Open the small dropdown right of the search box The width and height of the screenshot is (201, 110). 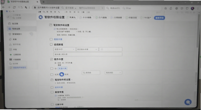pyautogui.click(x=113, y=72)
